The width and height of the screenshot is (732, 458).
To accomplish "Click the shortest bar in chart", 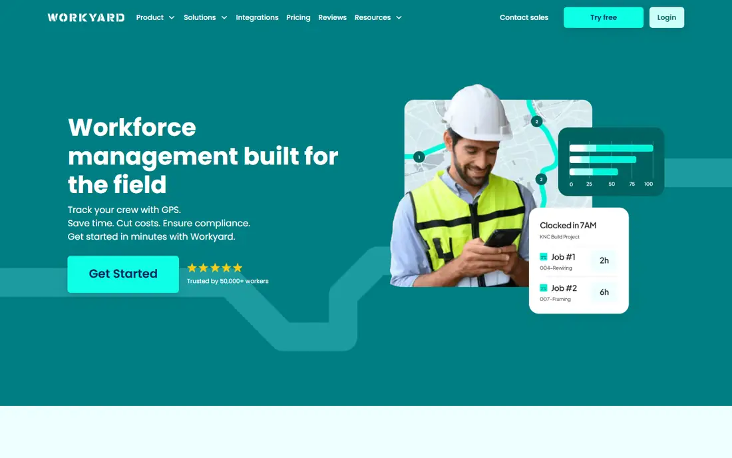I will 594,172.
